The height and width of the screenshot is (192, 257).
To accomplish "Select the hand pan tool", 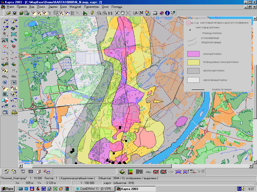I will pyautogui.click(x=123, y=13).
